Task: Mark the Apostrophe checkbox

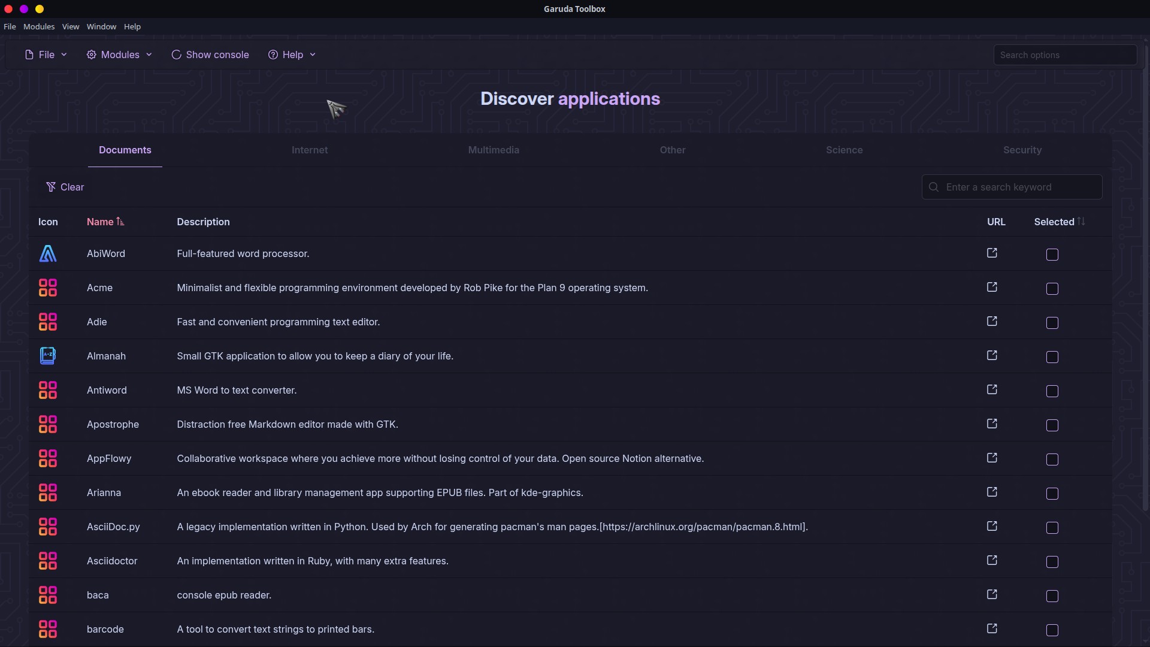Action: pyautogui.click(x=1052, y=425)
